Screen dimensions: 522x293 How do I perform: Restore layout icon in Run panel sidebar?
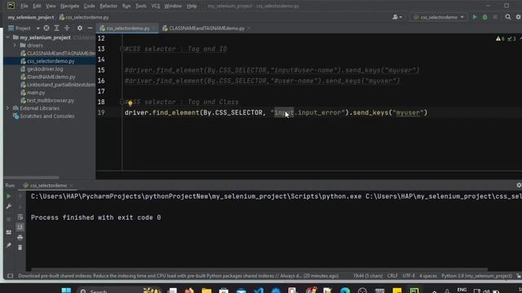click(x=9, y=232)
